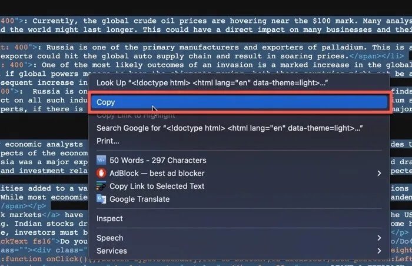Screen dimensions: 412x266
Task: Select Look Up "<!doctype html>" menu entry
Action: coord(212,83)
